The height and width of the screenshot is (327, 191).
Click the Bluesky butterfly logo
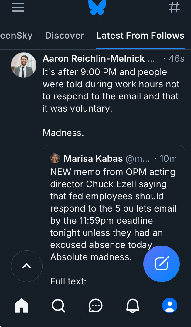coord(97,7)
